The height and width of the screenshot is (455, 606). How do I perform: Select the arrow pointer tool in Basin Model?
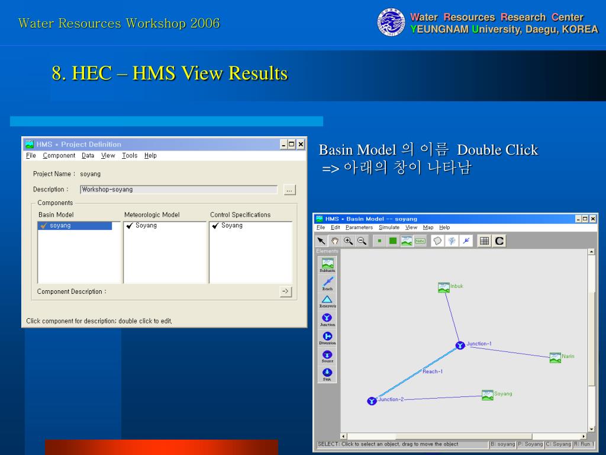click(321, 241)
